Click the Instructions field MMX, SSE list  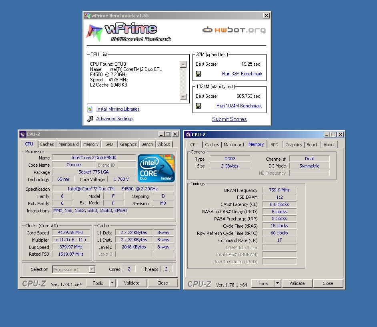pyautogui.click(x=113, y=213)
